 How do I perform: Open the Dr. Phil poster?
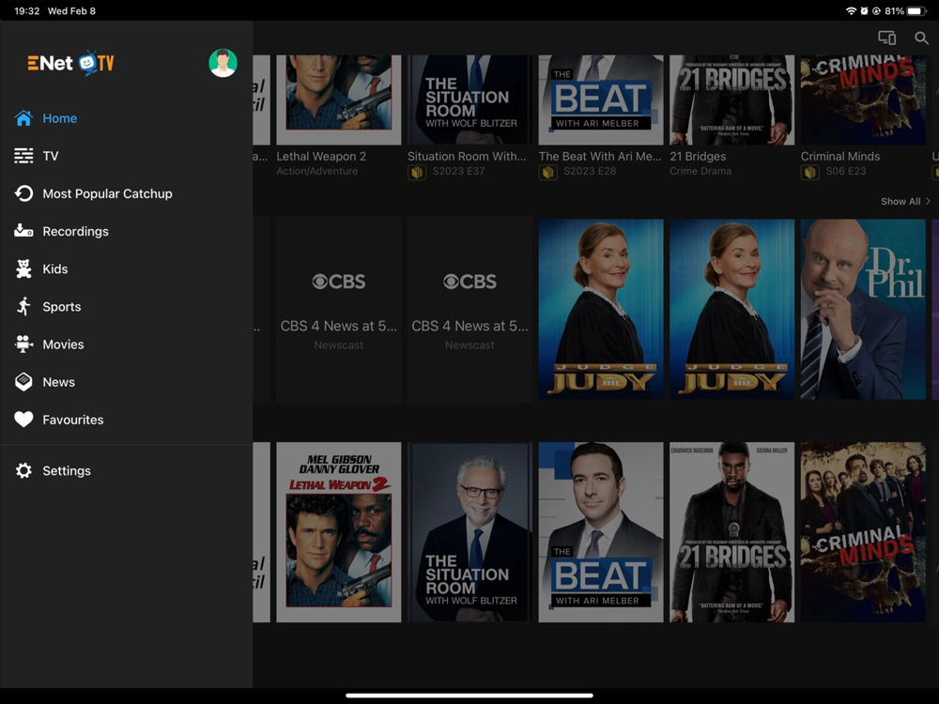click(863, 309)
